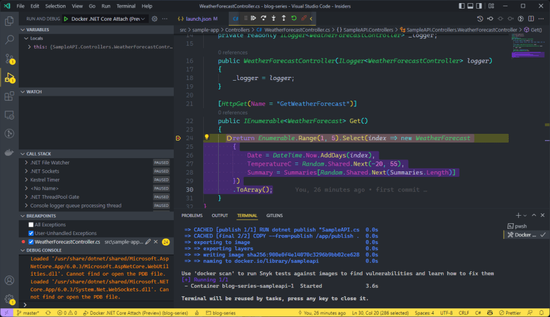This screenshot has width=550, height=317.
Task: Open the terminal launch profile dropdown
Action: 525,215
